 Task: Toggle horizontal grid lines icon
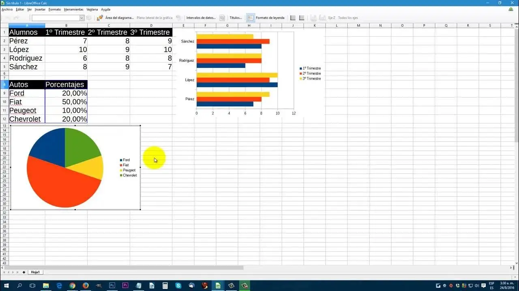pos(293,18)
